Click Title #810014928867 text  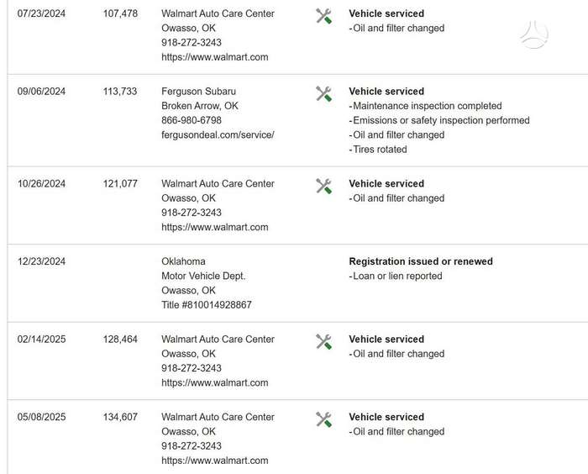[207, 305]
